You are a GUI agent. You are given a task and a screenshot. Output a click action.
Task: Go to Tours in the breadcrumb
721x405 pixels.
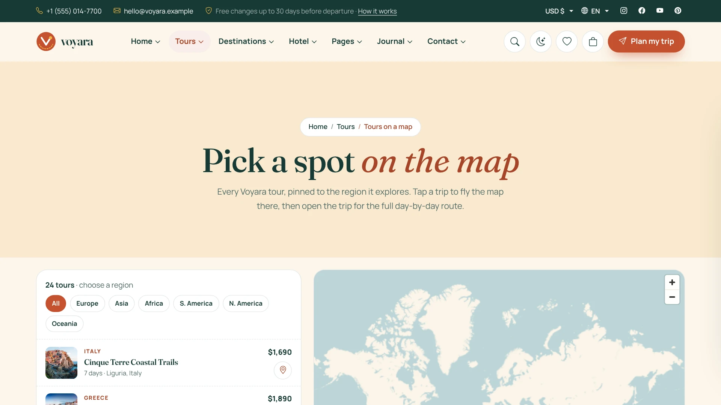pyautogui.click(x=346, y=127)
